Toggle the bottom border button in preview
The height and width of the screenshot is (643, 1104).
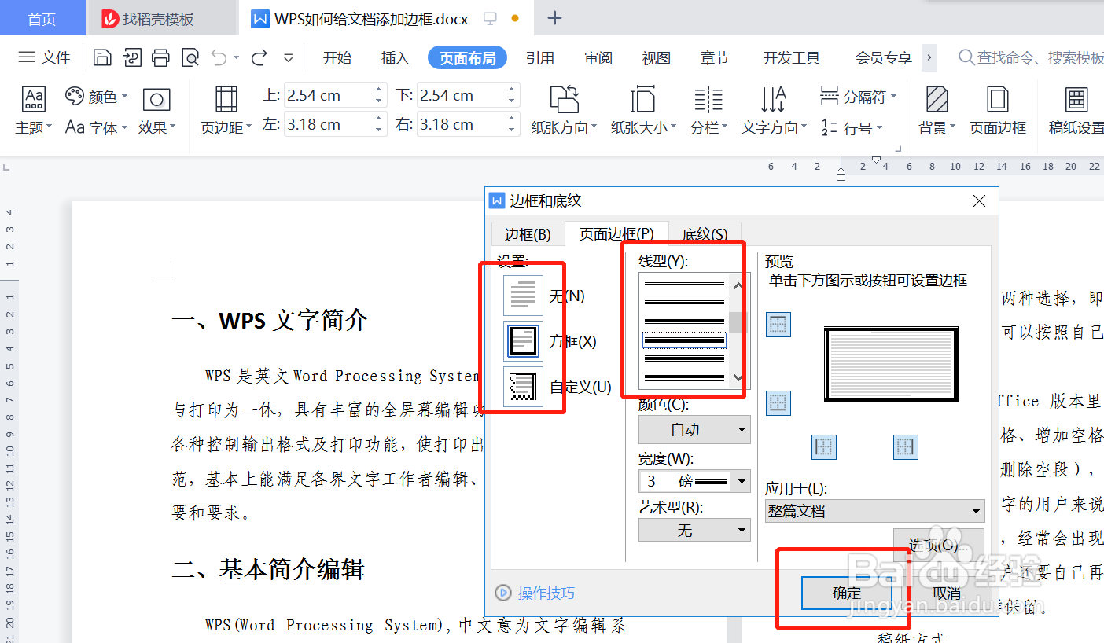tap(778, 402)
